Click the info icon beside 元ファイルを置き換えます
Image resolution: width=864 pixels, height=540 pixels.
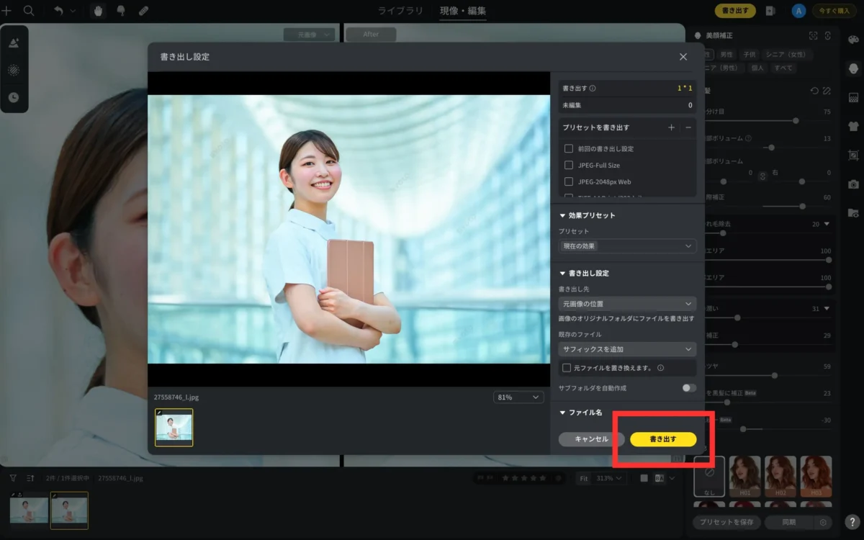660,368
